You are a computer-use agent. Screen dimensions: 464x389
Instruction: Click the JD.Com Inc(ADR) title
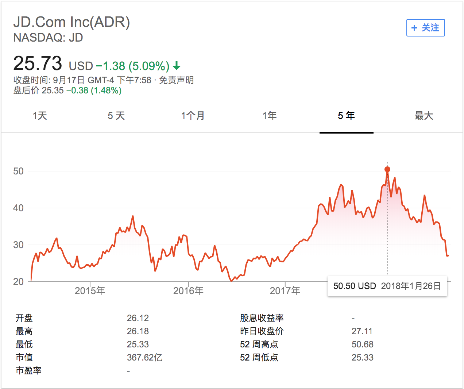[71, 22]
